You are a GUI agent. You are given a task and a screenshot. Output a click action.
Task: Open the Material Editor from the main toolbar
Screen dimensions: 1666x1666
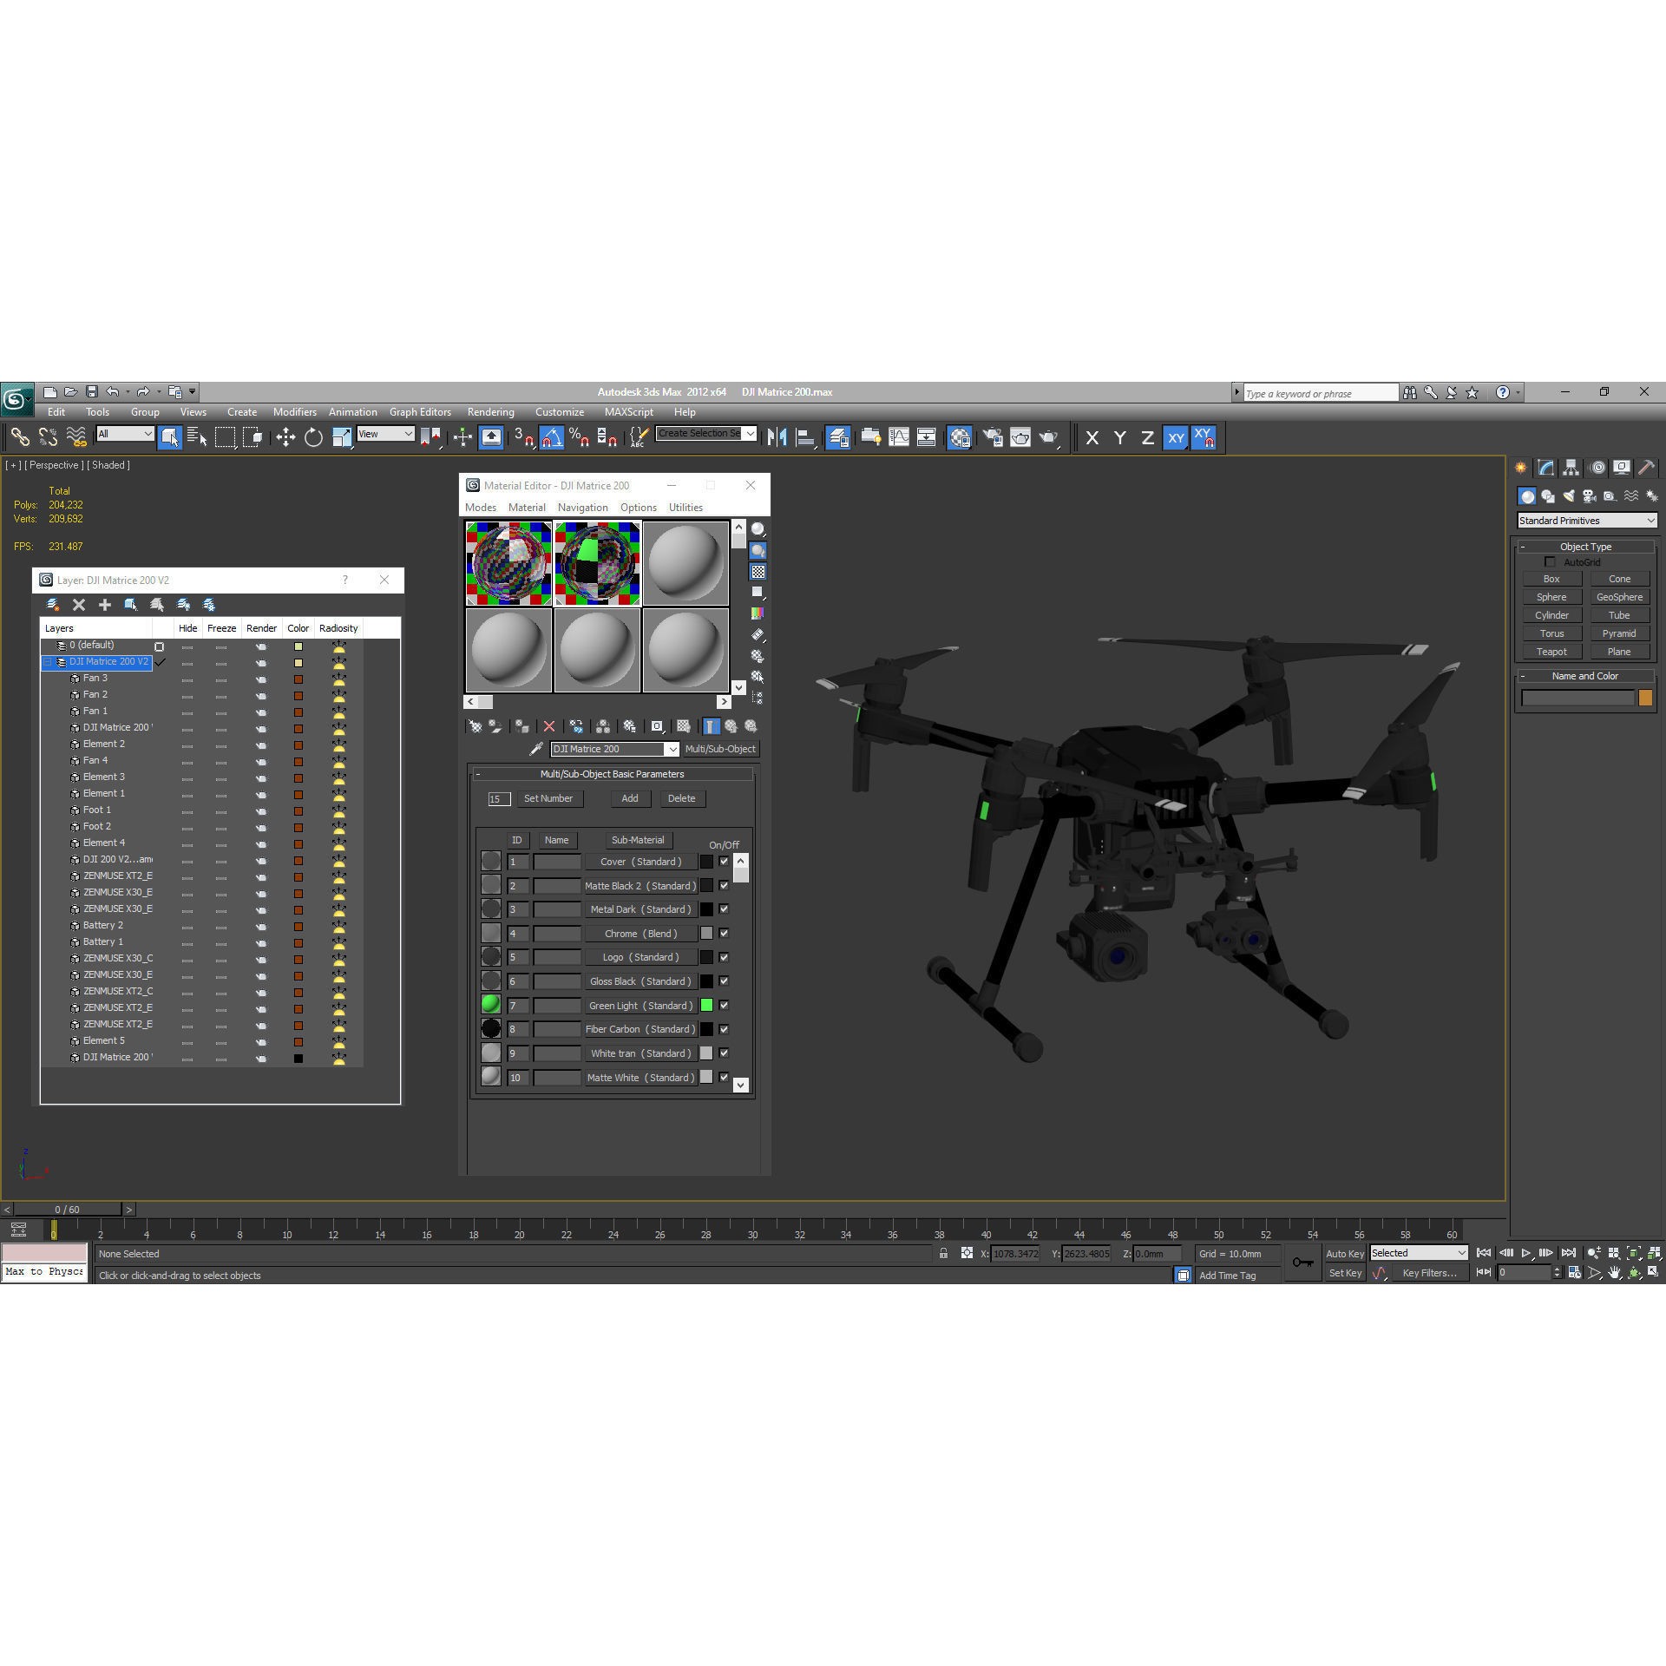point(960,438)
